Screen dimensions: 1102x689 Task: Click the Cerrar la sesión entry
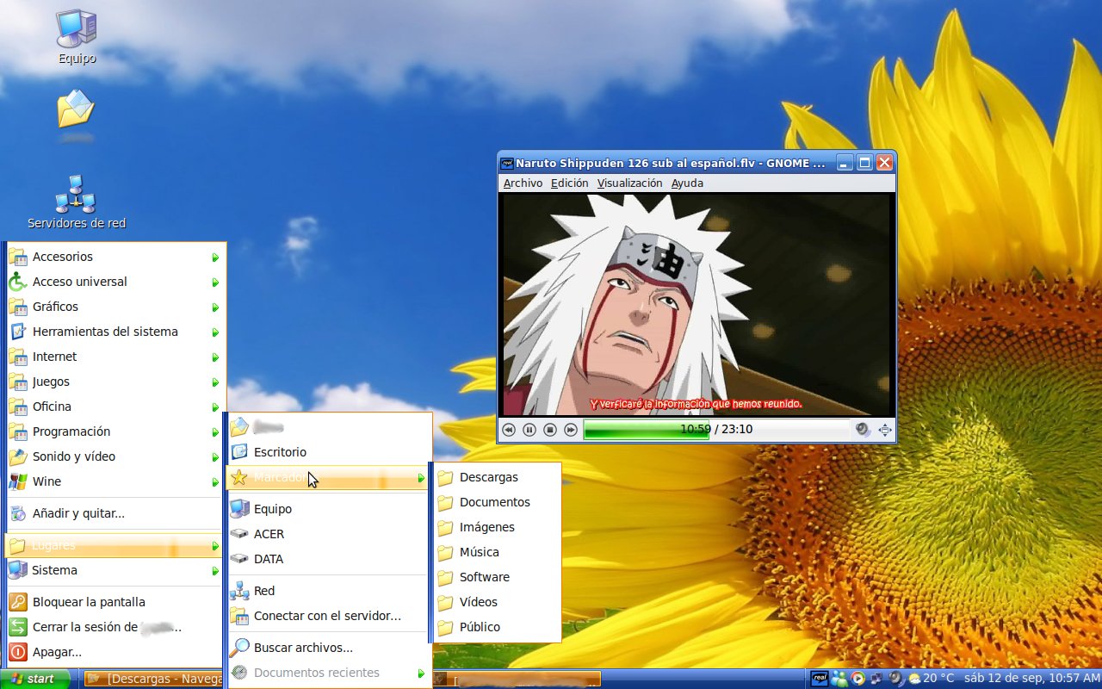[115, 627]
